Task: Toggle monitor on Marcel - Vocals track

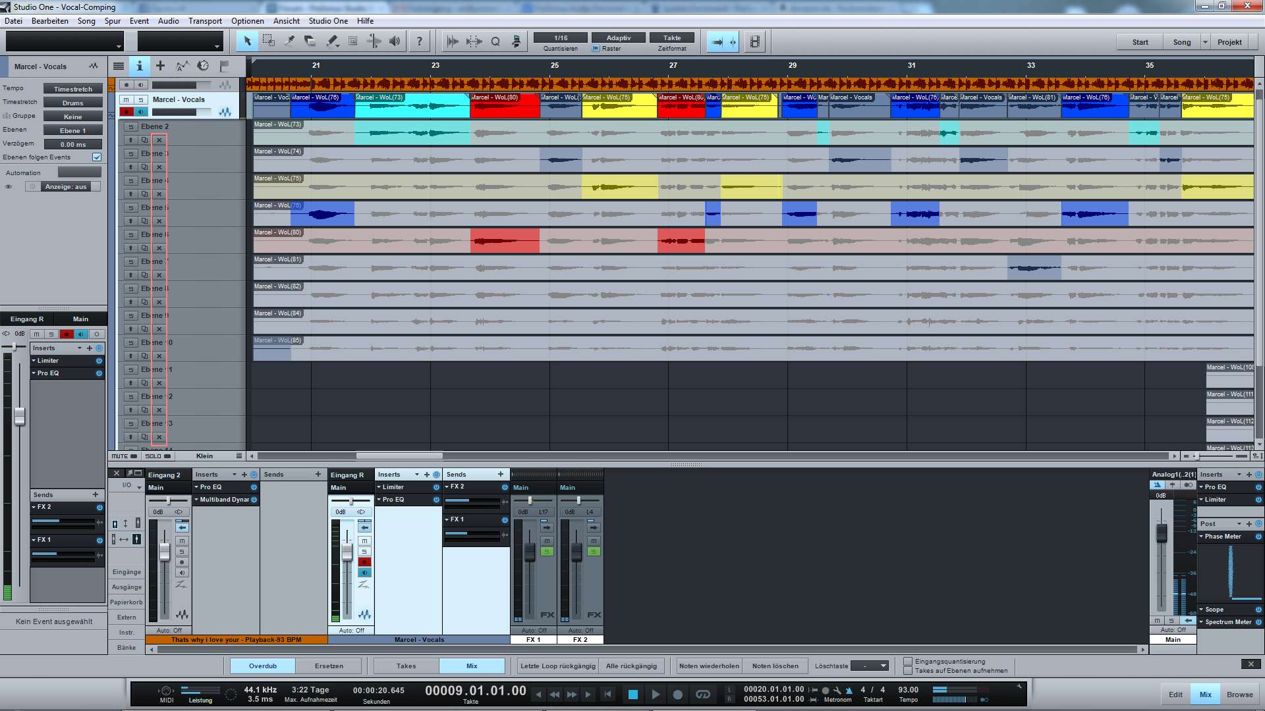Action: tap(141, 112)
